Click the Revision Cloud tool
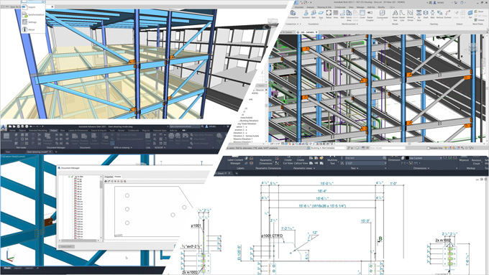The width and height of the screenshot is (489, 275). tap(476, 161)
